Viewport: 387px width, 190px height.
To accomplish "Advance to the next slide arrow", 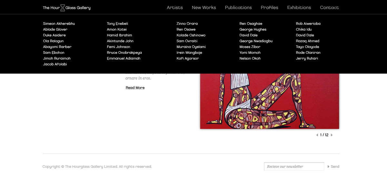I will click(x=332, y=135).
